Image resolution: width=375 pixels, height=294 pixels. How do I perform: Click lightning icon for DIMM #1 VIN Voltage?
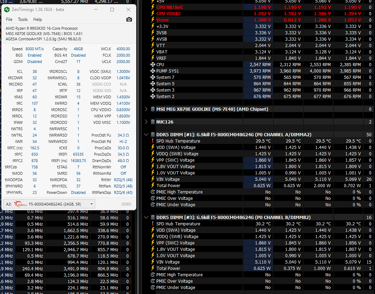click(152, 179)
